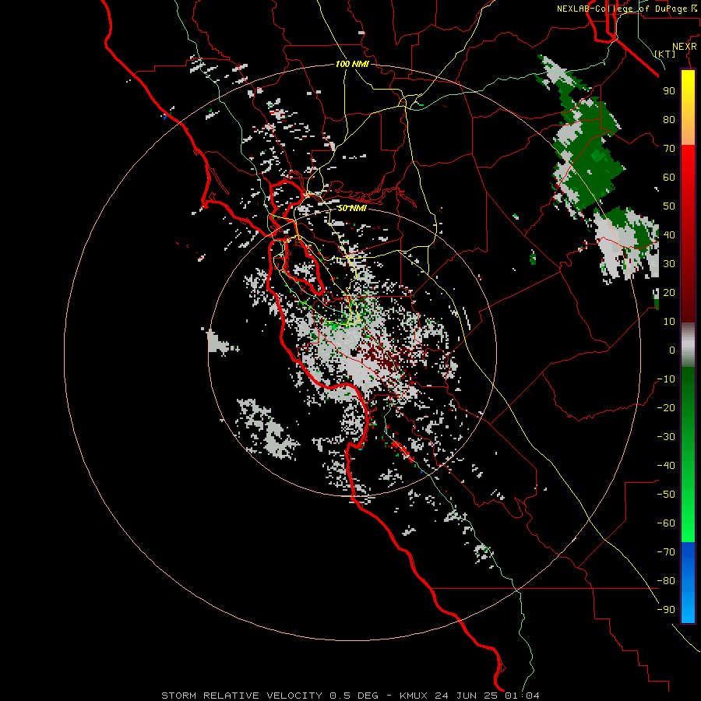
Task: Click the -30 value on the scale
Action: pos(666,437)
